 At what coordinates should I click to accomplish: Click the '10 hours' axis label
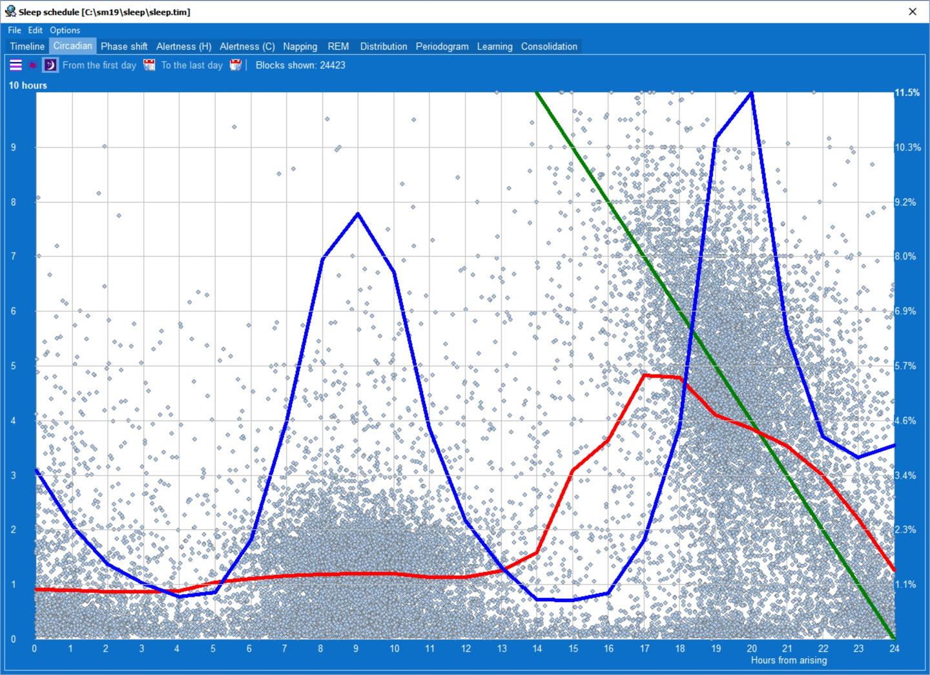point(28,85)
